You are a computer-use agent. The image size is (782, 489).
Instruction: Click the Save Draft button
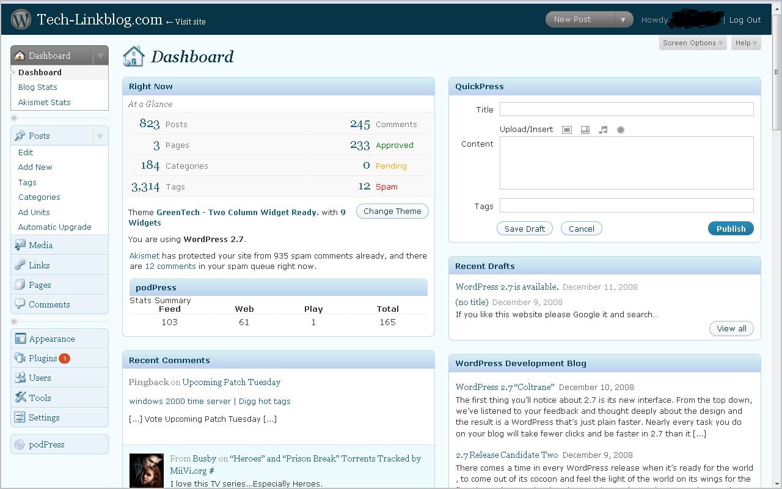coord(525,229)
